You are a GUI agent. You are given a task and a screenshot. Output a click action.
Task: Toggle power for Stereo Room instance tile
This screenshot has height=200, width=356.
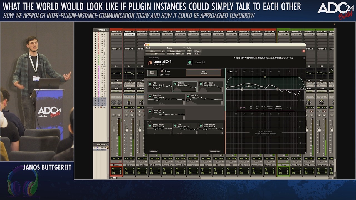150,126
